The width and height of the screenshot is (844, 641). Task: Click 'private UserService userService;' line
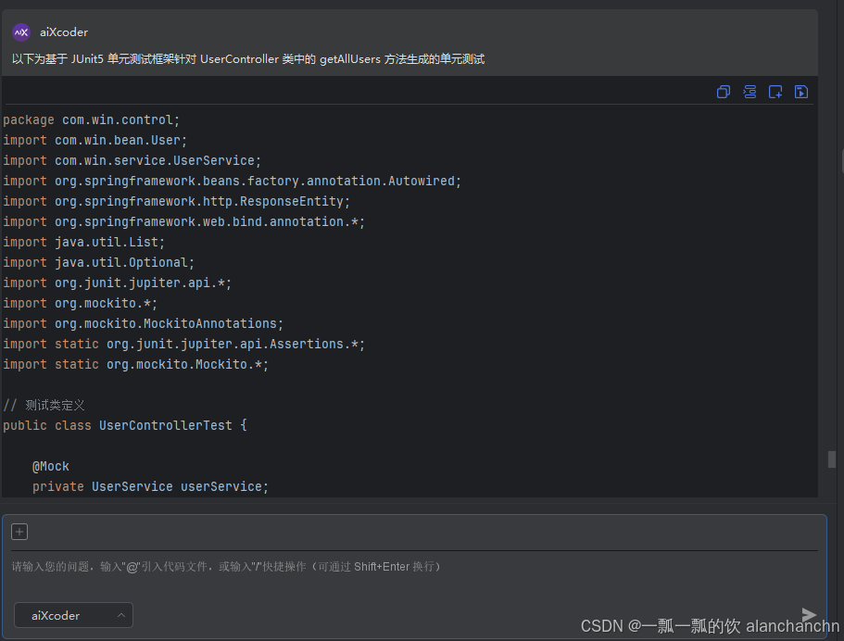(150, 486)
